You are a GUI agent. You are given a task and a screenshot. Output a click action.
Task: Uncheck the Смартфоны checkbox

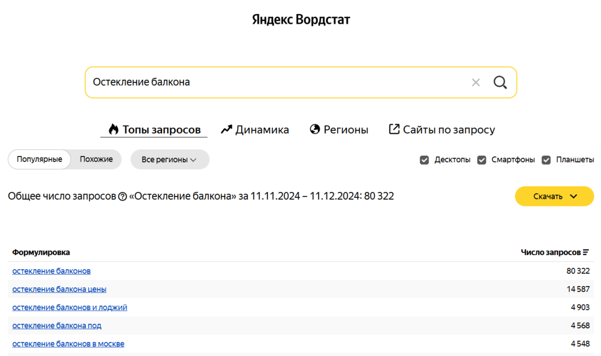[481, 160]
